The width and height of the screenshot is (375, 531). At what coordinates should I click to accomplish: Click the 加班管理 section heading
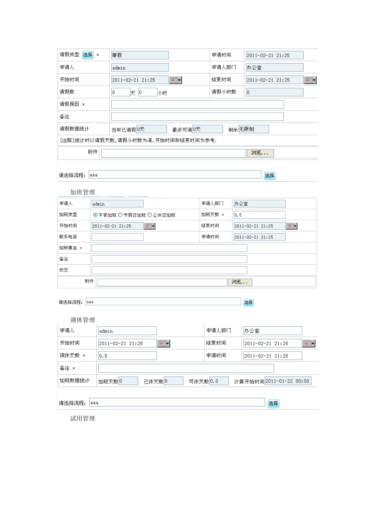(x=82, y=192)
